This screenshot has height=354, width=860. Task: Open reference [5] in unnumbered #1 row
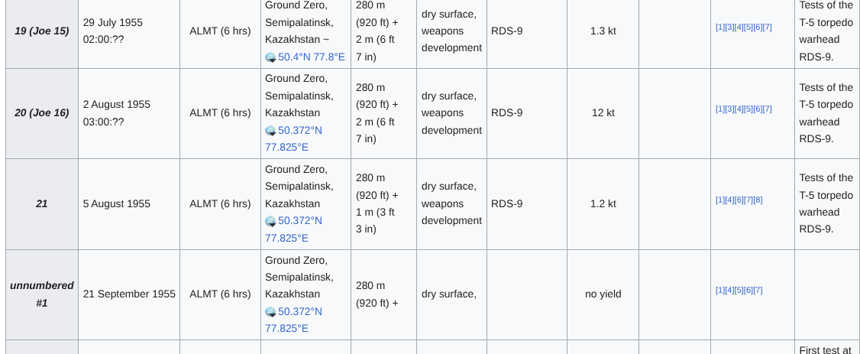(739, 291)
